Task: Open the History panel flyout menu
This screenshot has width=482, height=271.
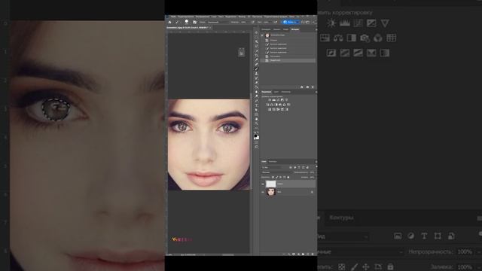Action: coord(316,29)
